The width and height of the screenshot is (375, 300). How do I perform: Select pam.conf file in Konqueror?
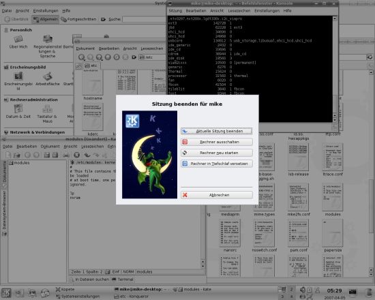click(298, 236)
